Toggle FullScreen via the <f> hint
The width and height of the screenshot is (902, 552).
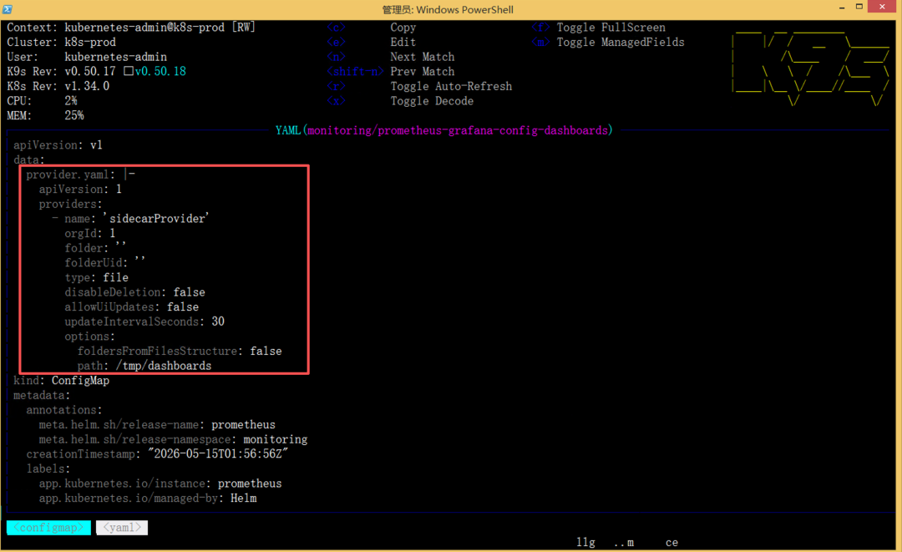tap(598, 28)
